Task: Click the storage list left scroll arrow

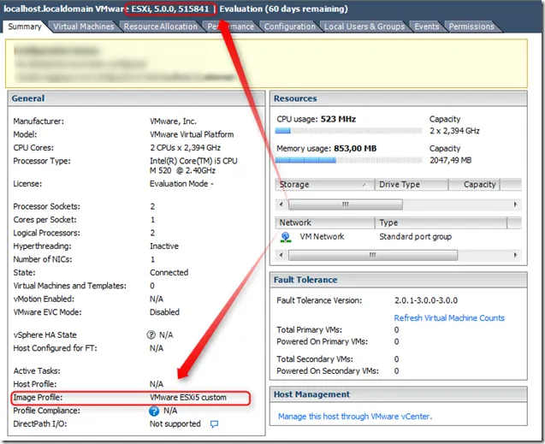Action: point(281,204)
